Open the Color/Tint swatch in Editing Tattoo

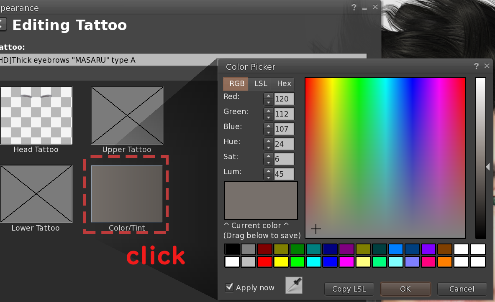pyautogui.click(x=127, y=194)
